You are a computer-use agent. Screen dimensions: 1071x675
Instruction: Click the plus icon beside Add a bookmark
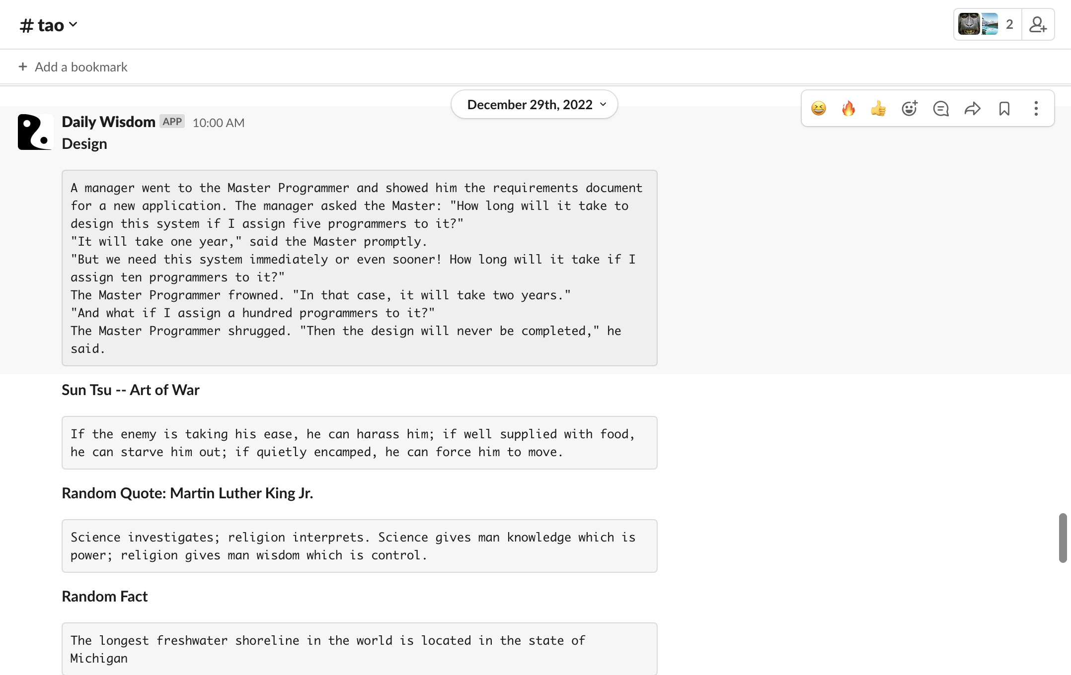(x=23, y=67)
